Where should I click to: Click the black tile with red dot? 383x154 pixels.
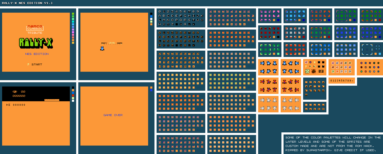tap(323, 62)
